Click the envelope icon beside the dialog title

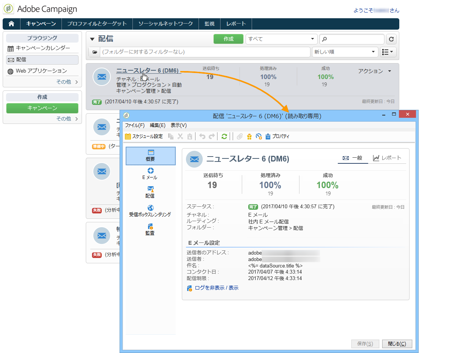194,159
